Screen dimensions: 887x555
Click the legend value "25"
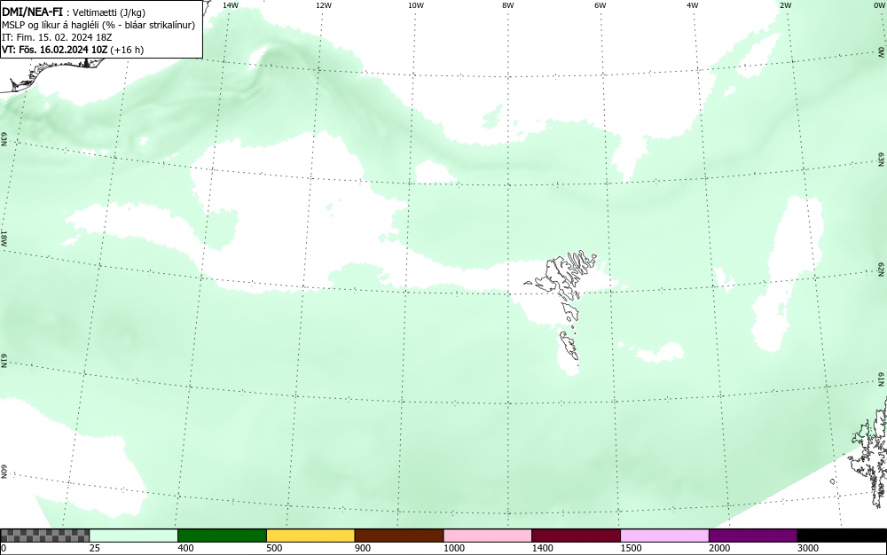(95, 548)
